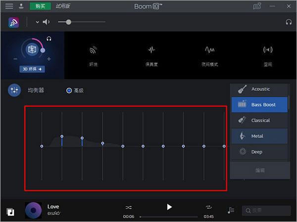Open the 3D 环绕 surround settings
The image size is (297, 222).
click(32, 69)
